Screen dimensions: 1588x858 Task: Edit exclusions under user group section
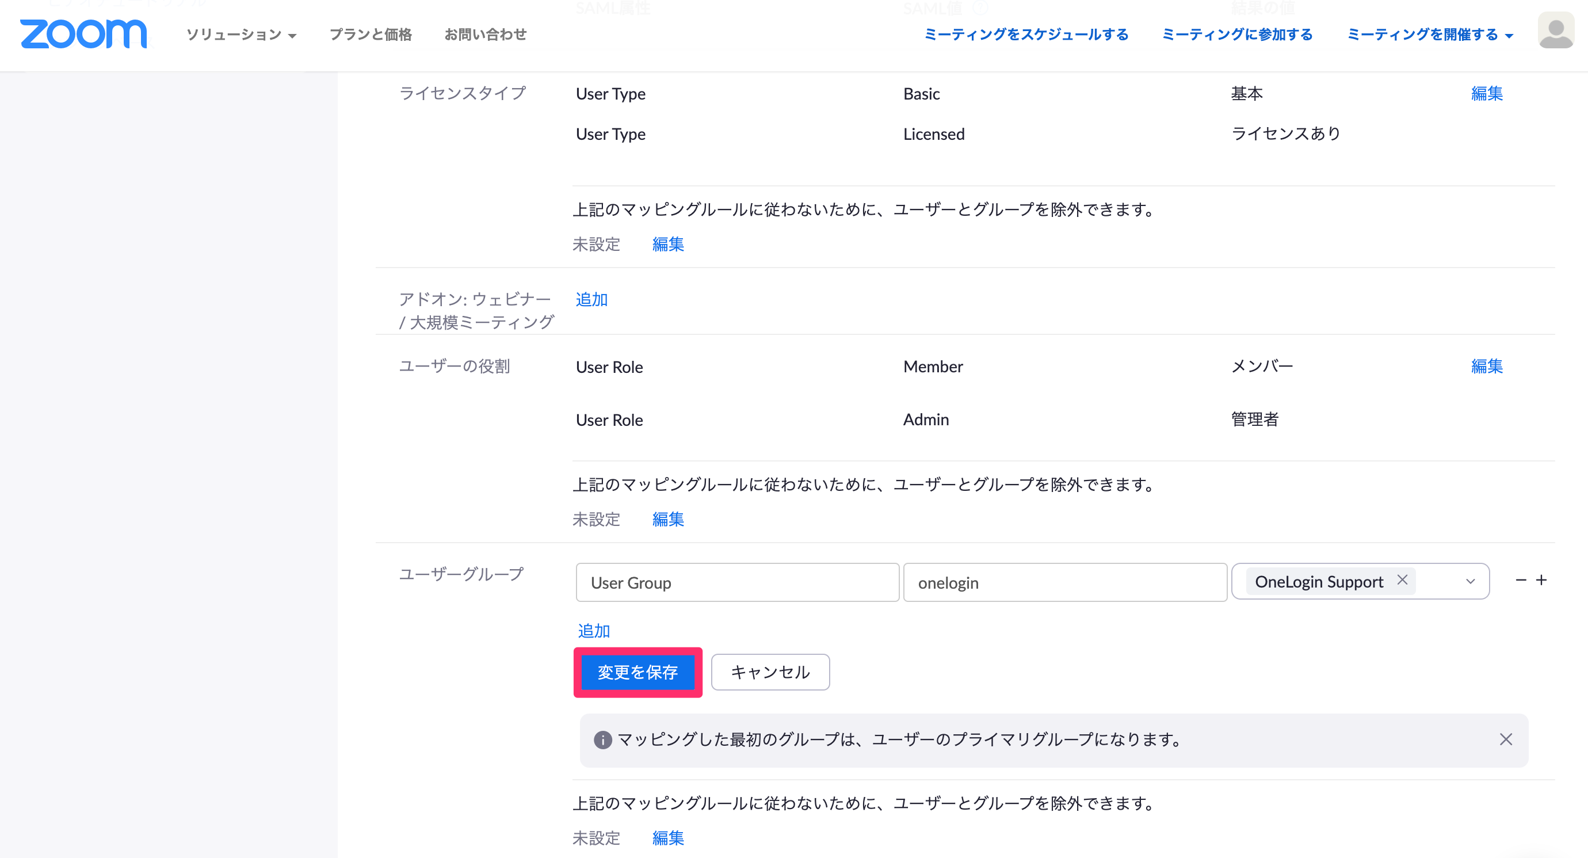point(667,838)
